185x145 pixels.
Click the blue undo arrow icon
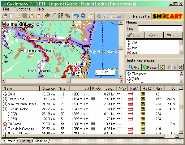pyautogui.click(x=76, y=16)
